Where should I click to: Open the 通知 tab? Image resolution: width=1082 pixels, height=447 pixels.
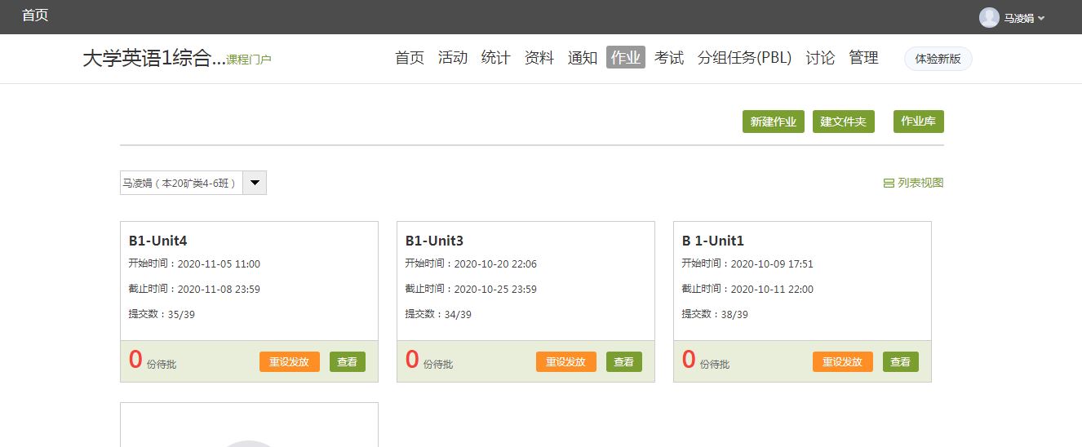tap(583, 58)
